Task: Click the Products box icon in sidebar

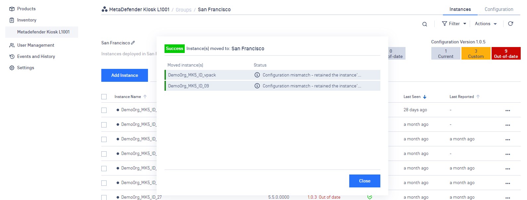Action: coord(12,9)
